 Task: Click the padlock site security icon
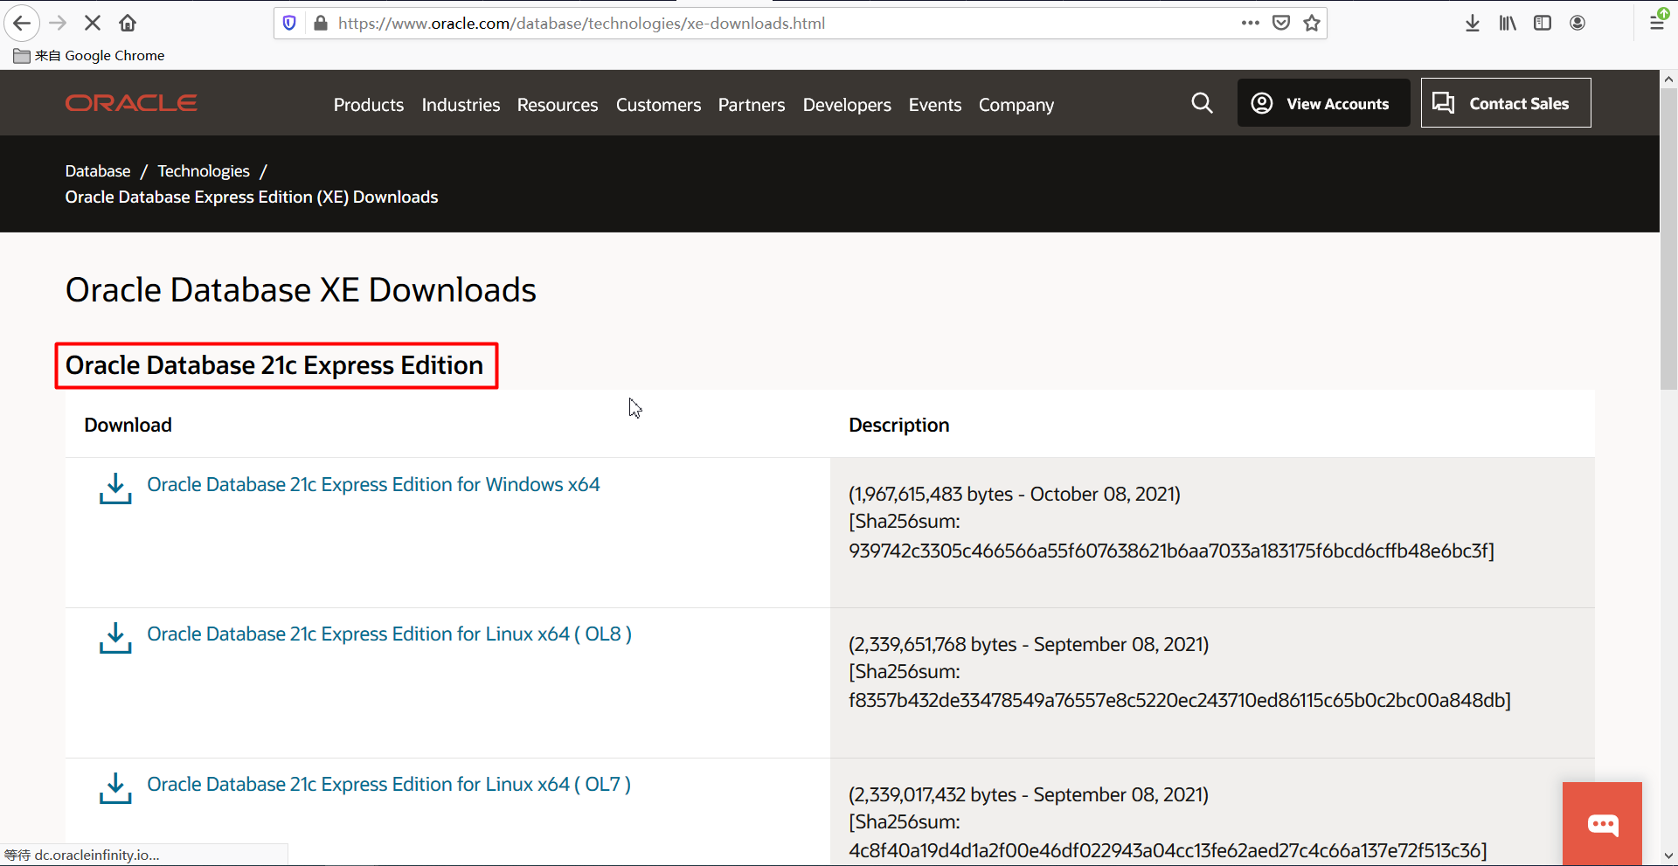(321, 23)
